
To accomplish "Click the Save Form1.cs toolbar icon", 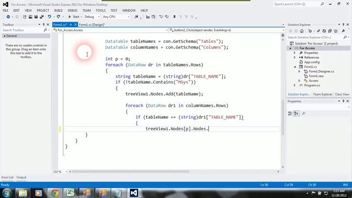I will pos(36,17).
